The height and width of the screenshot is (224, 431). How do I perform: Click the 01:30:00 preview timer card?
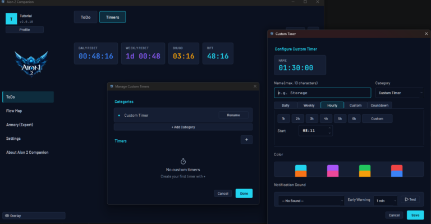pyautogui.click(x=300, y=65)
